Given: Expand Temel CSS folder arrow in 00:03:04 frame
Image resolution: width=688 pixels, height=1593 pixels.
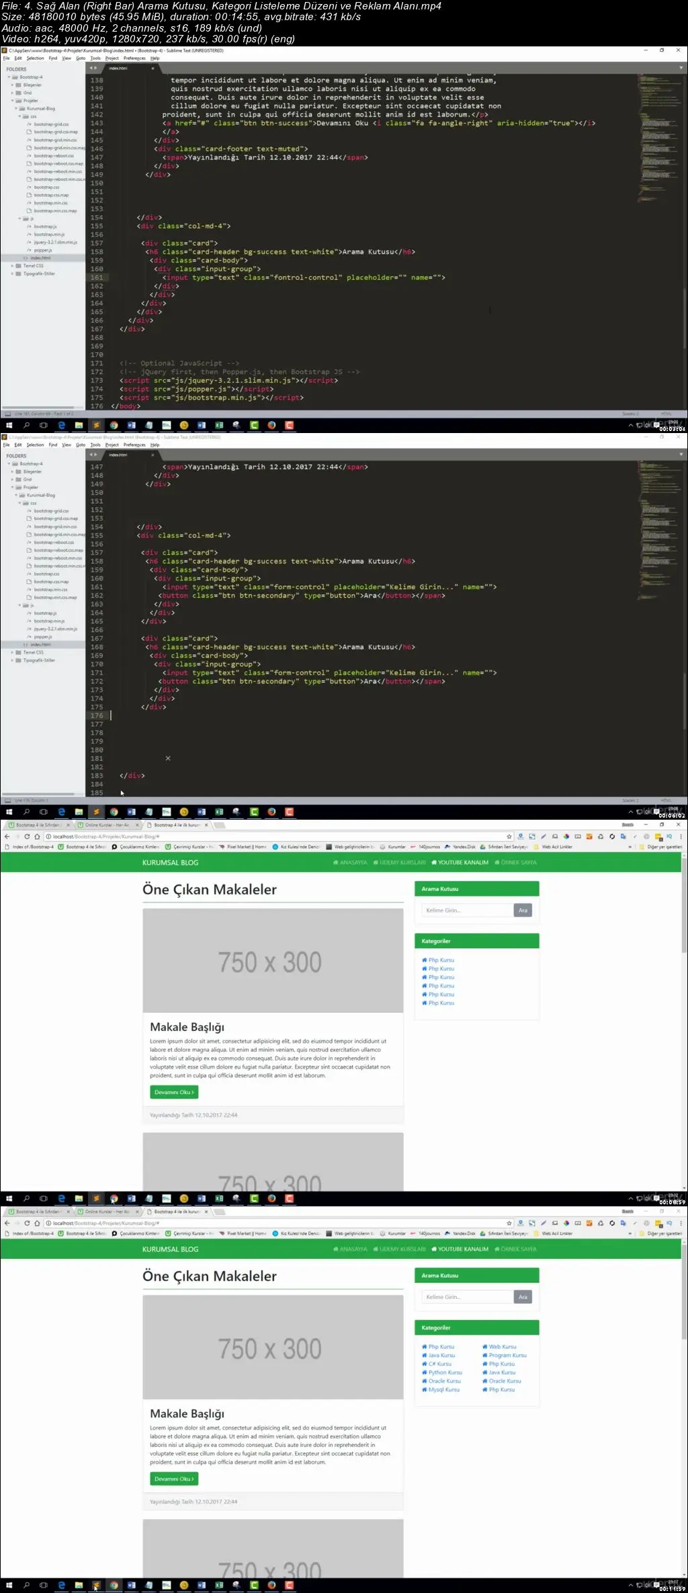Looking at the screenshot, I should (x=13, y=266).
